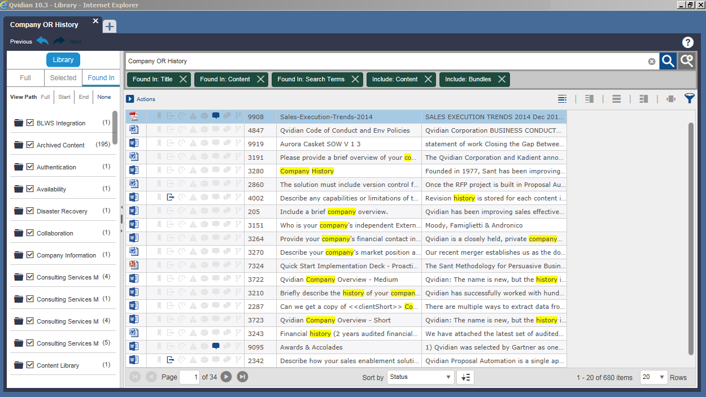Go to the next results page
The width and height of the screenshot is (706, 397).
226,377
